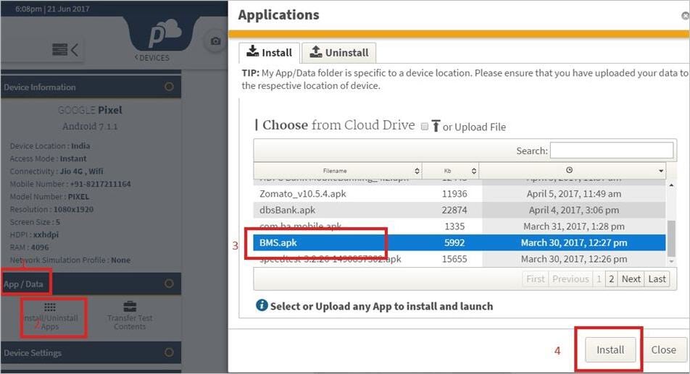Toggle the App / Data section circle
Viewport: 690px width, 374px height.
169,284
